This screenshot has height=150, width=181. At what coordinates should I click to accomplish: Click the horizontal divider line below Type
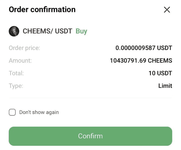click(90, 98)
